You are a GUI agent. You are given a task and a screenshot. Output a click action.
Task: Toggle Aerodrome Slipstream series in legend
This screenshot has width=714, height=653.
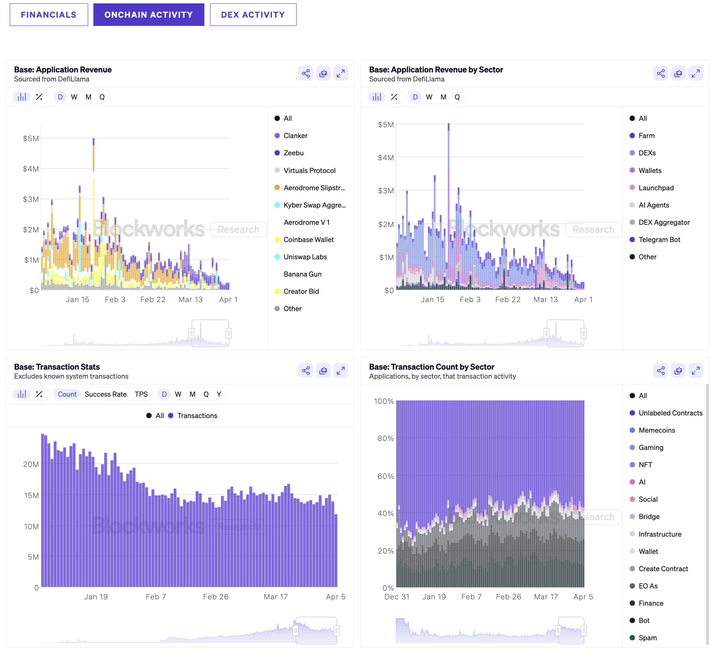tap(310, 188)
